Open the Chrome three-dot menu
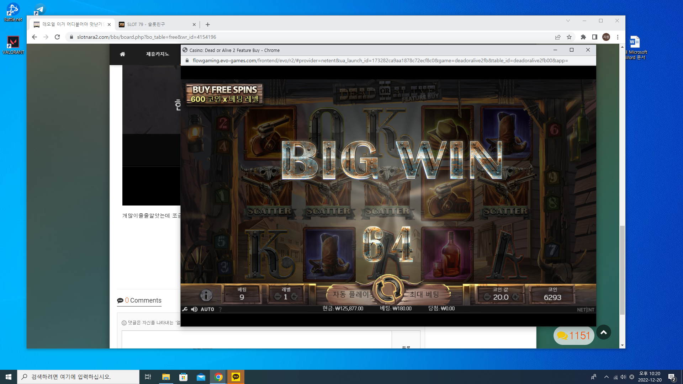The image size is (683, 384). (618, 37)
